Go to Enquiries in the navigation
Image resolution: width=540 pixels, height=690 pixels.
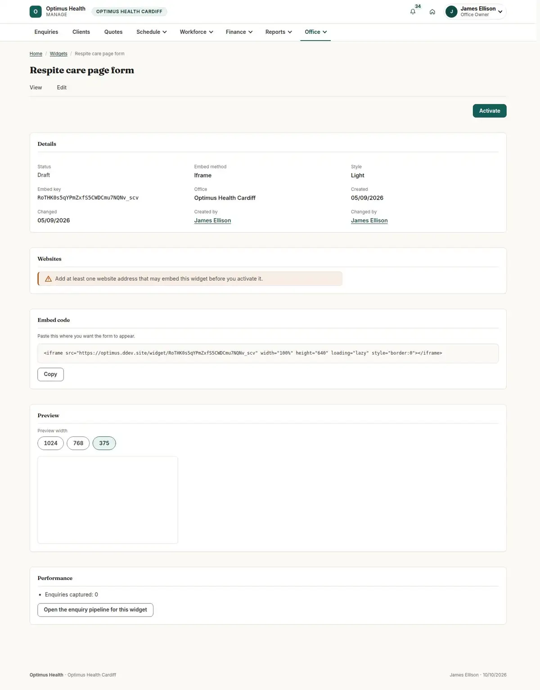(x=46, y=32)
